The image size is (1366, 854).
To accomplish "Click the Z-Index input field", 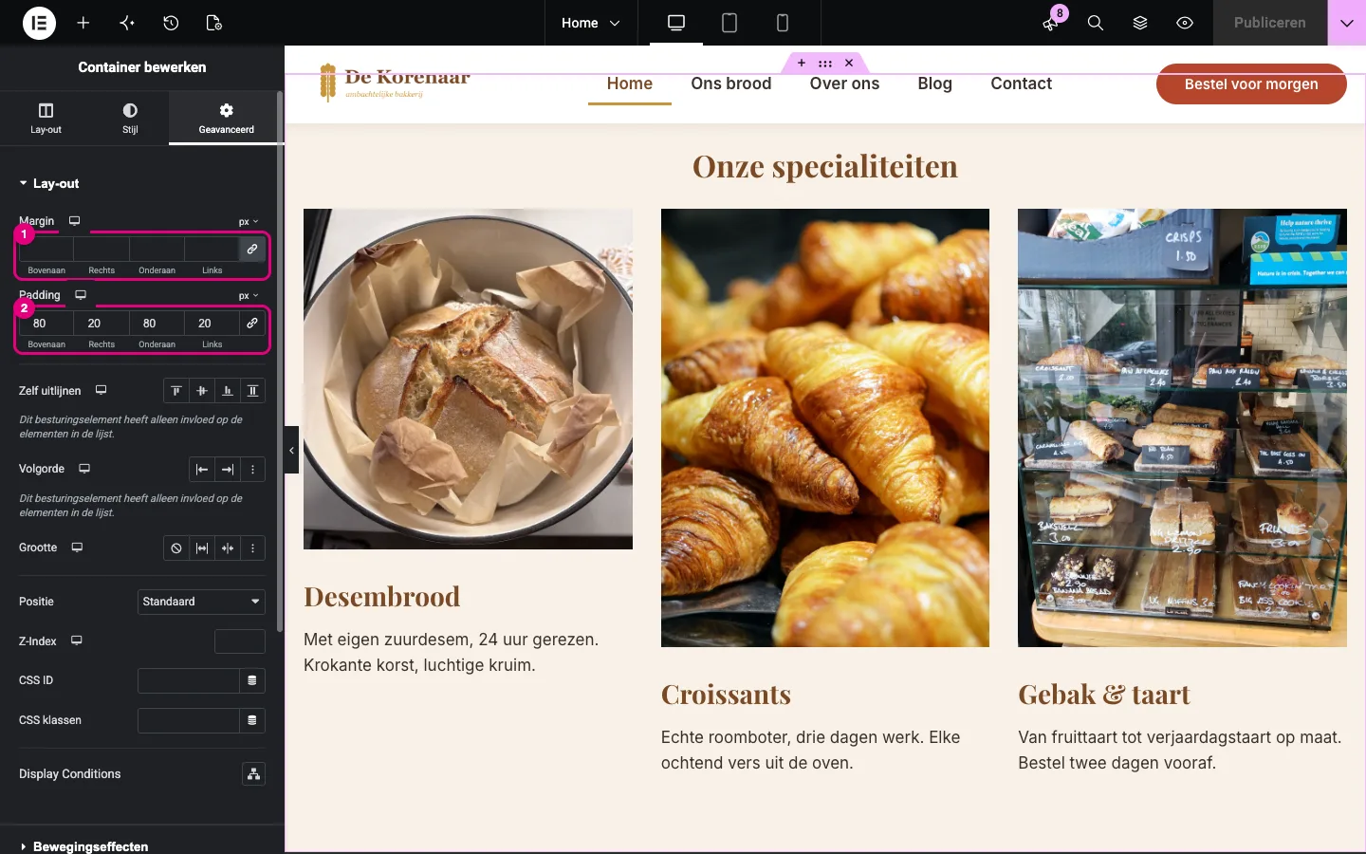I will pyautogui.click(x=240, y=641).
